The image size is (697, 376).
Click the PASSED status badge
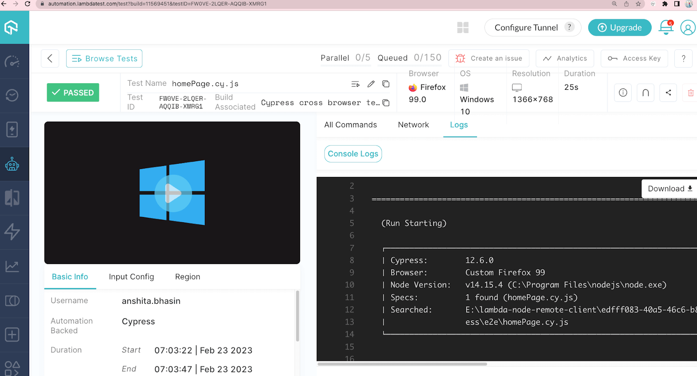73,92
